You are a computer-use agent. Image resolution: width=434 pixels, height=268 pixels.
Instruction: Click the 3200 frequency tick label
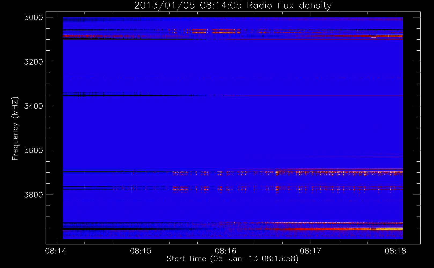pos(34,62)
